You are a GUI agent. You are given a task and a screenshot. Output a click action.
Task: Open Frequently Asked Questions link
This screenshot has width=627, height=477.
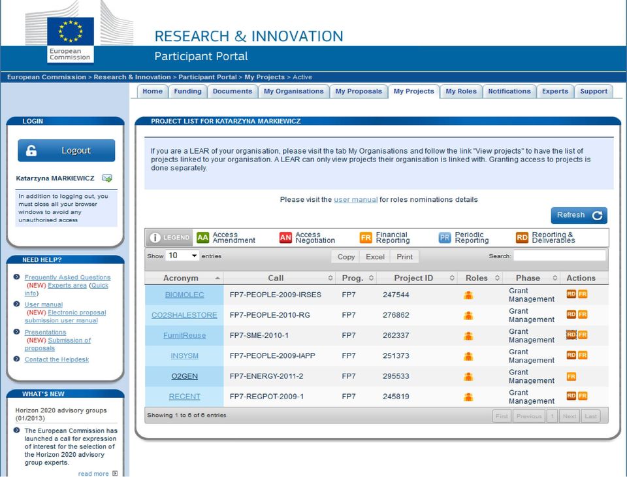click(67, 277)
